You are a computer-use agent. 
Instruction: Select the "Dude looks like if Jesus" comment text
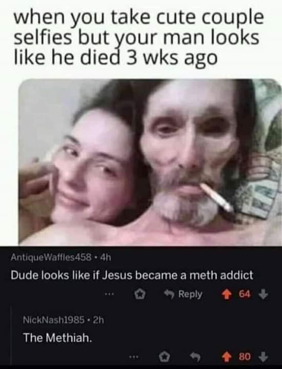132,275
